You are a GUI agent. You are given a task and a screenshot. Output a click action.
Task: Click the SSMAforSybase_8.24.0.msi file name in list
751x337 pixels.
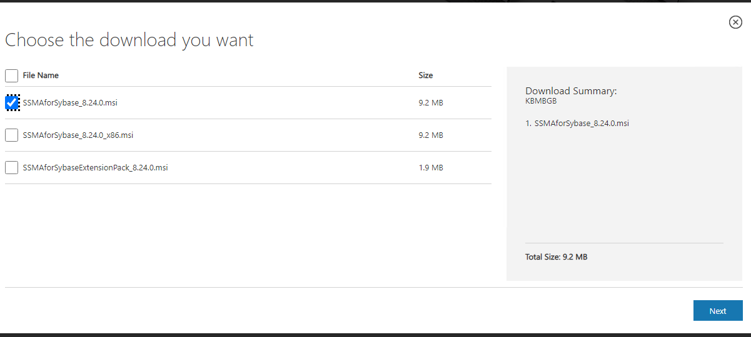coord(70,102)
